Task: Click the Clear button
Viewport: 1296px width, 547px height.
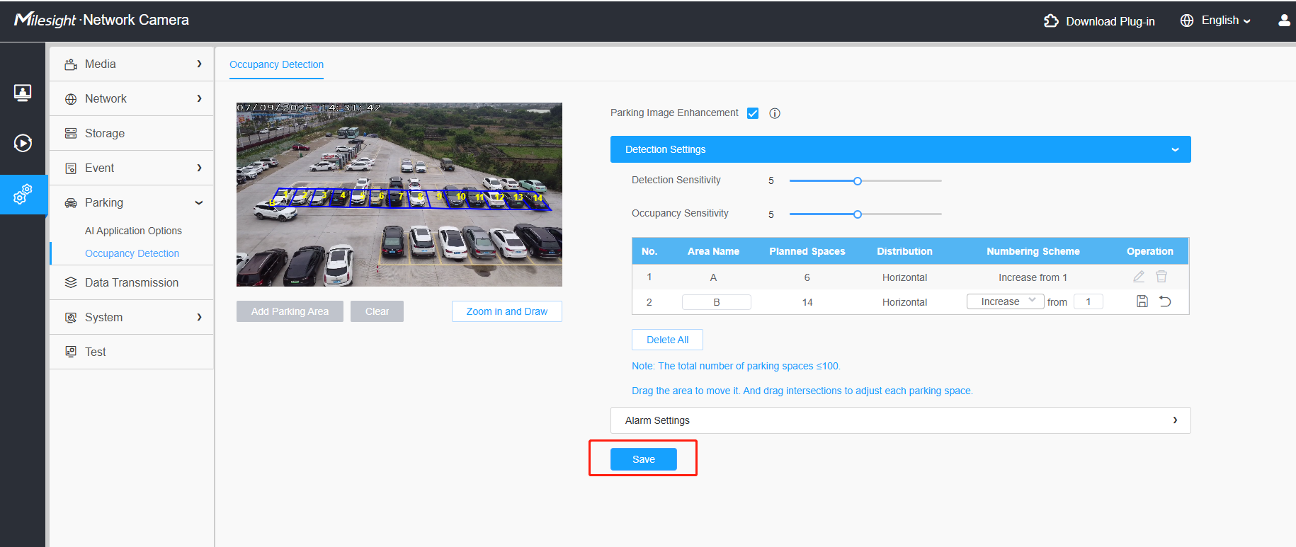Action: coord(377,311)
